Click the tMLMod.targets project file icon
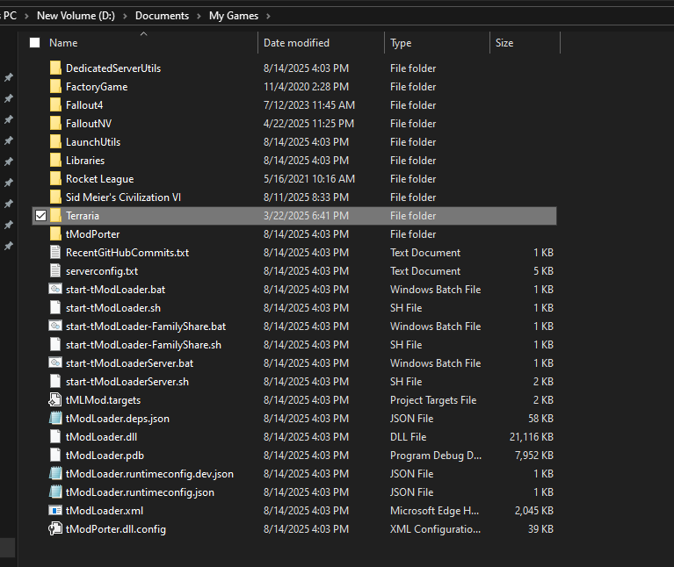This screenshot has height=567, width=674. click(55, 399)
